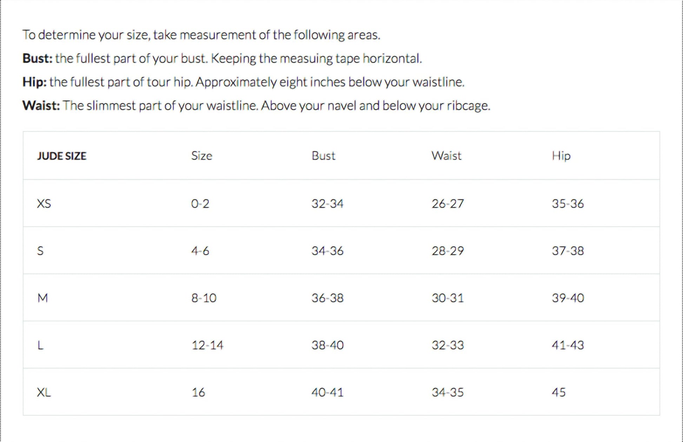Click the Bust column header
Screen dimensions: 683x442
[x=323, y=156]
